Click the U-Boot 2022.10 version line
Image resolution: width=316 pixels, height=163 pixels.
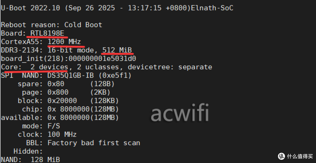(117, 8)
